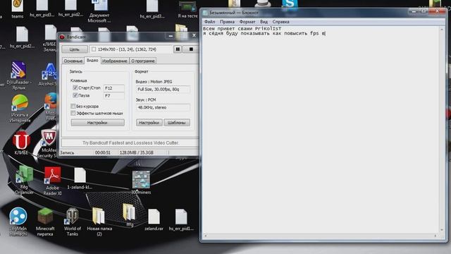Select the 300miners desktop icon
This screenshot has height=254, width=451.
pyautogui.click(x=141, y=182)
